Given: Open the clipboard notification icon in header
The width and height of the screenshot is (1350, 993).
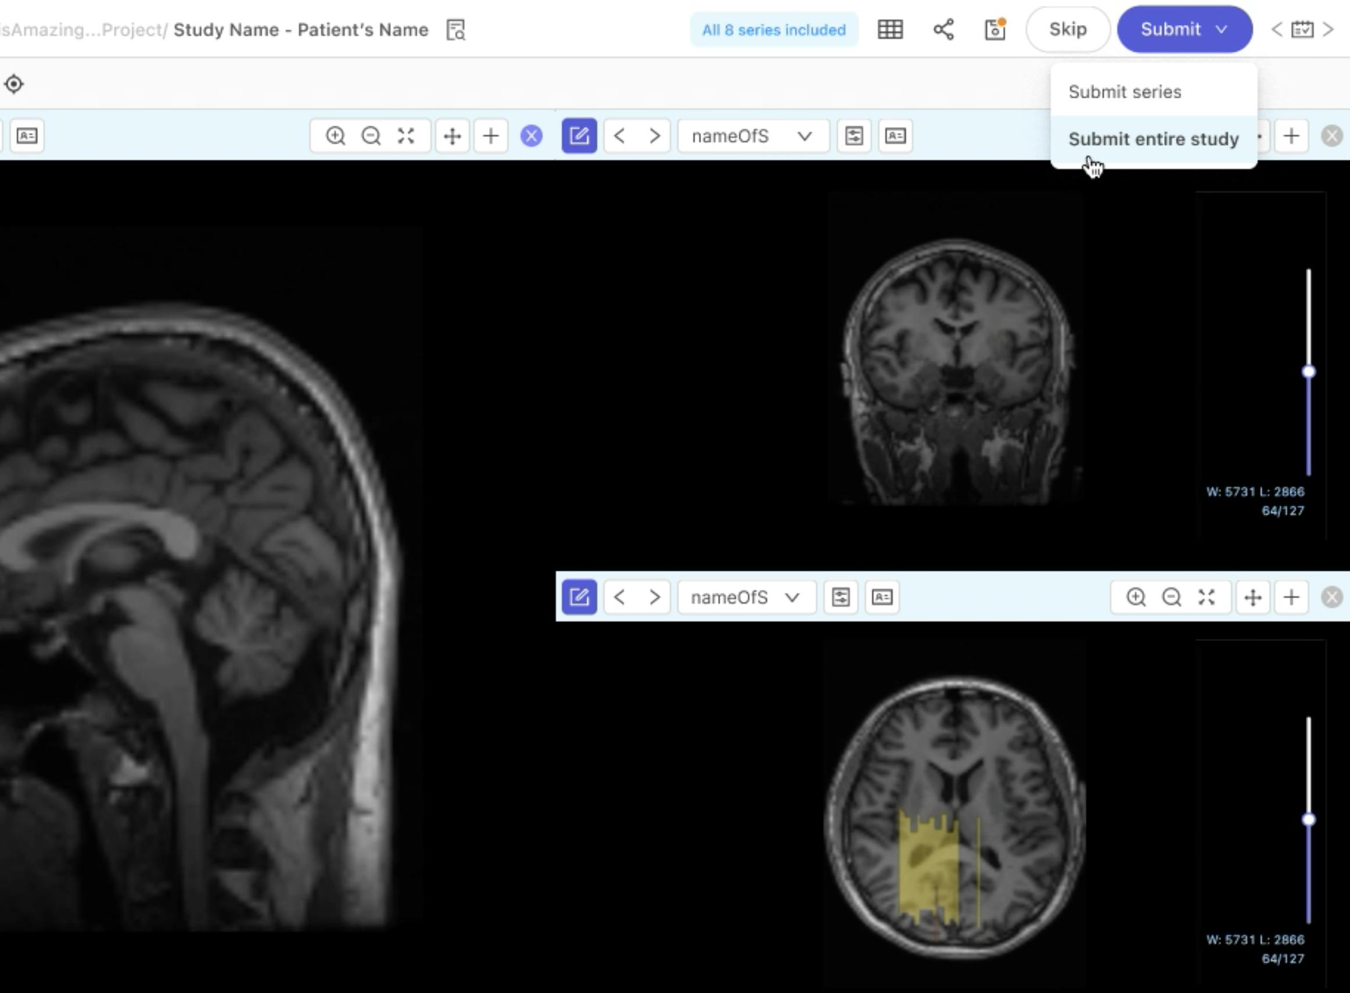Looking at the screenshot, I should pyautogui.click(x=995, y=30).
